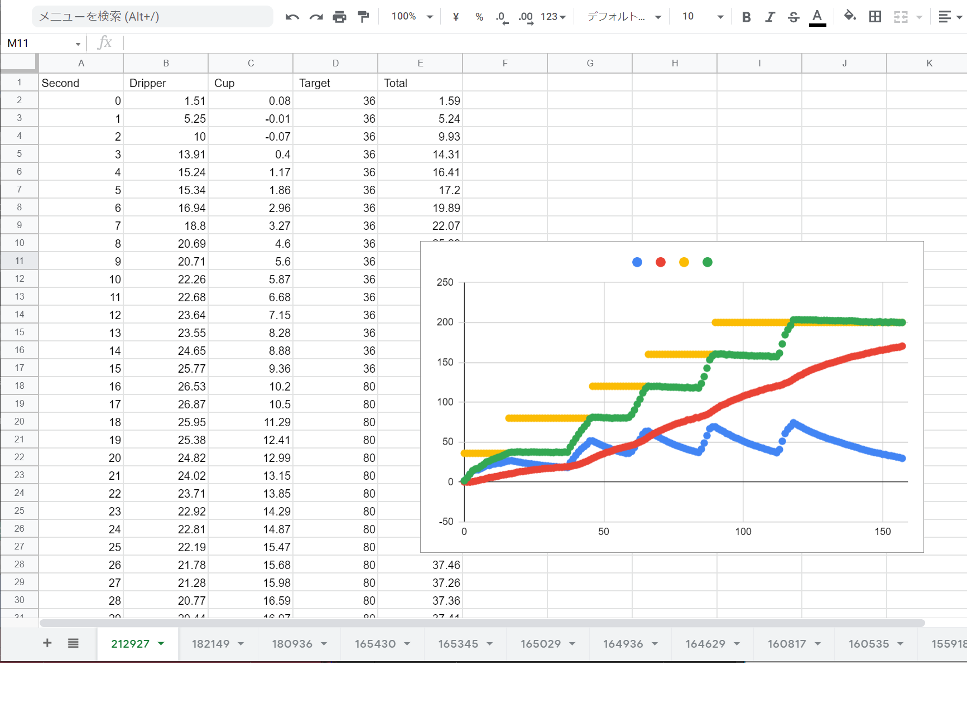Open the cell borders tool
This screenshot has width=967, height=723.
click(875, 17)
